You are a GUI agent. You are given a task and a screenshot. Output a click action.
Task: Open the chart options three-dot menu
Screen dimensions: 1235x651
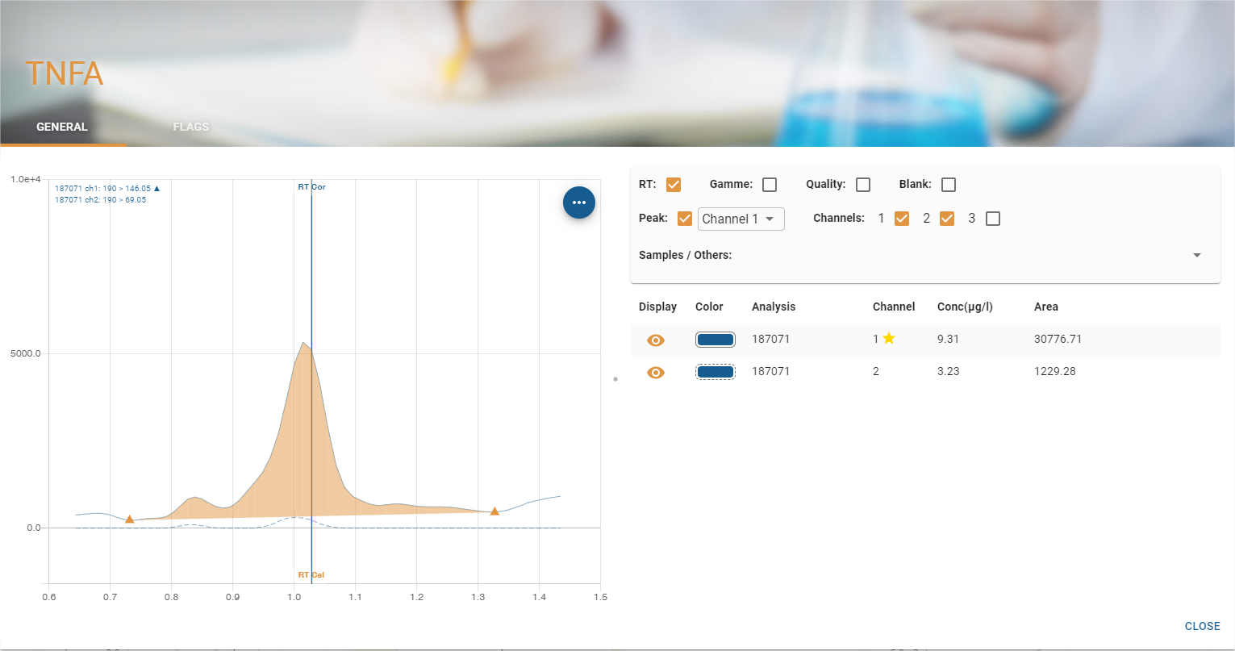pos(578,202)
